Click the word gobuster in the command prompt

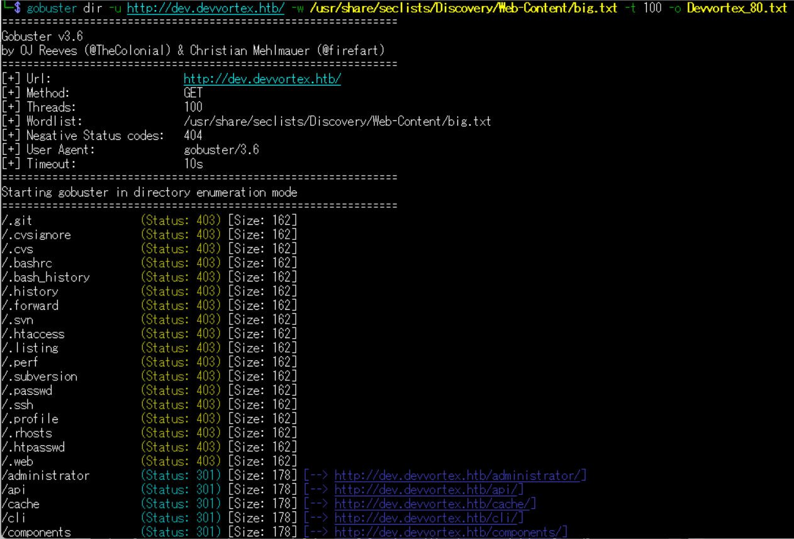52,8
